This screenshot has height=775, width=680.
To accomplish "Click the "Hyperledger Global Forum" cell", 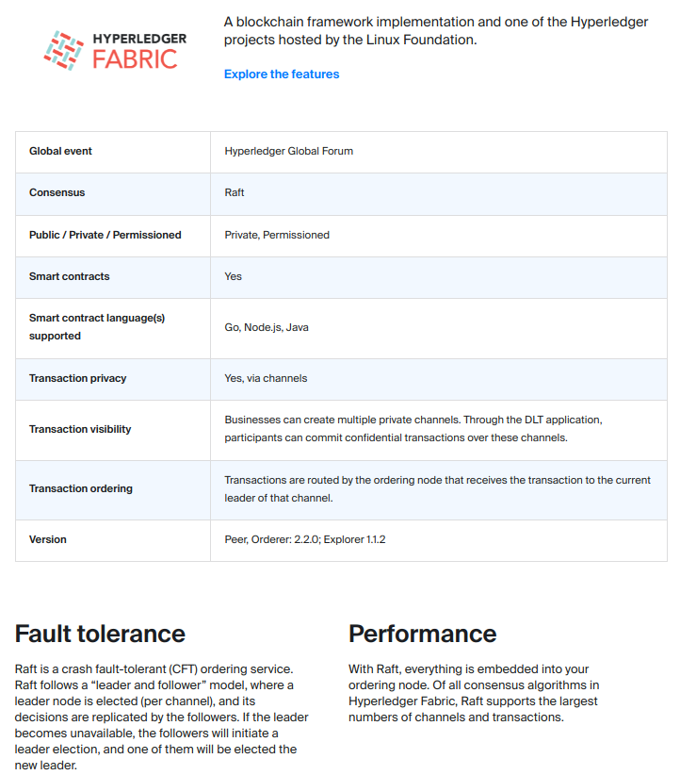I will (289, 151).
